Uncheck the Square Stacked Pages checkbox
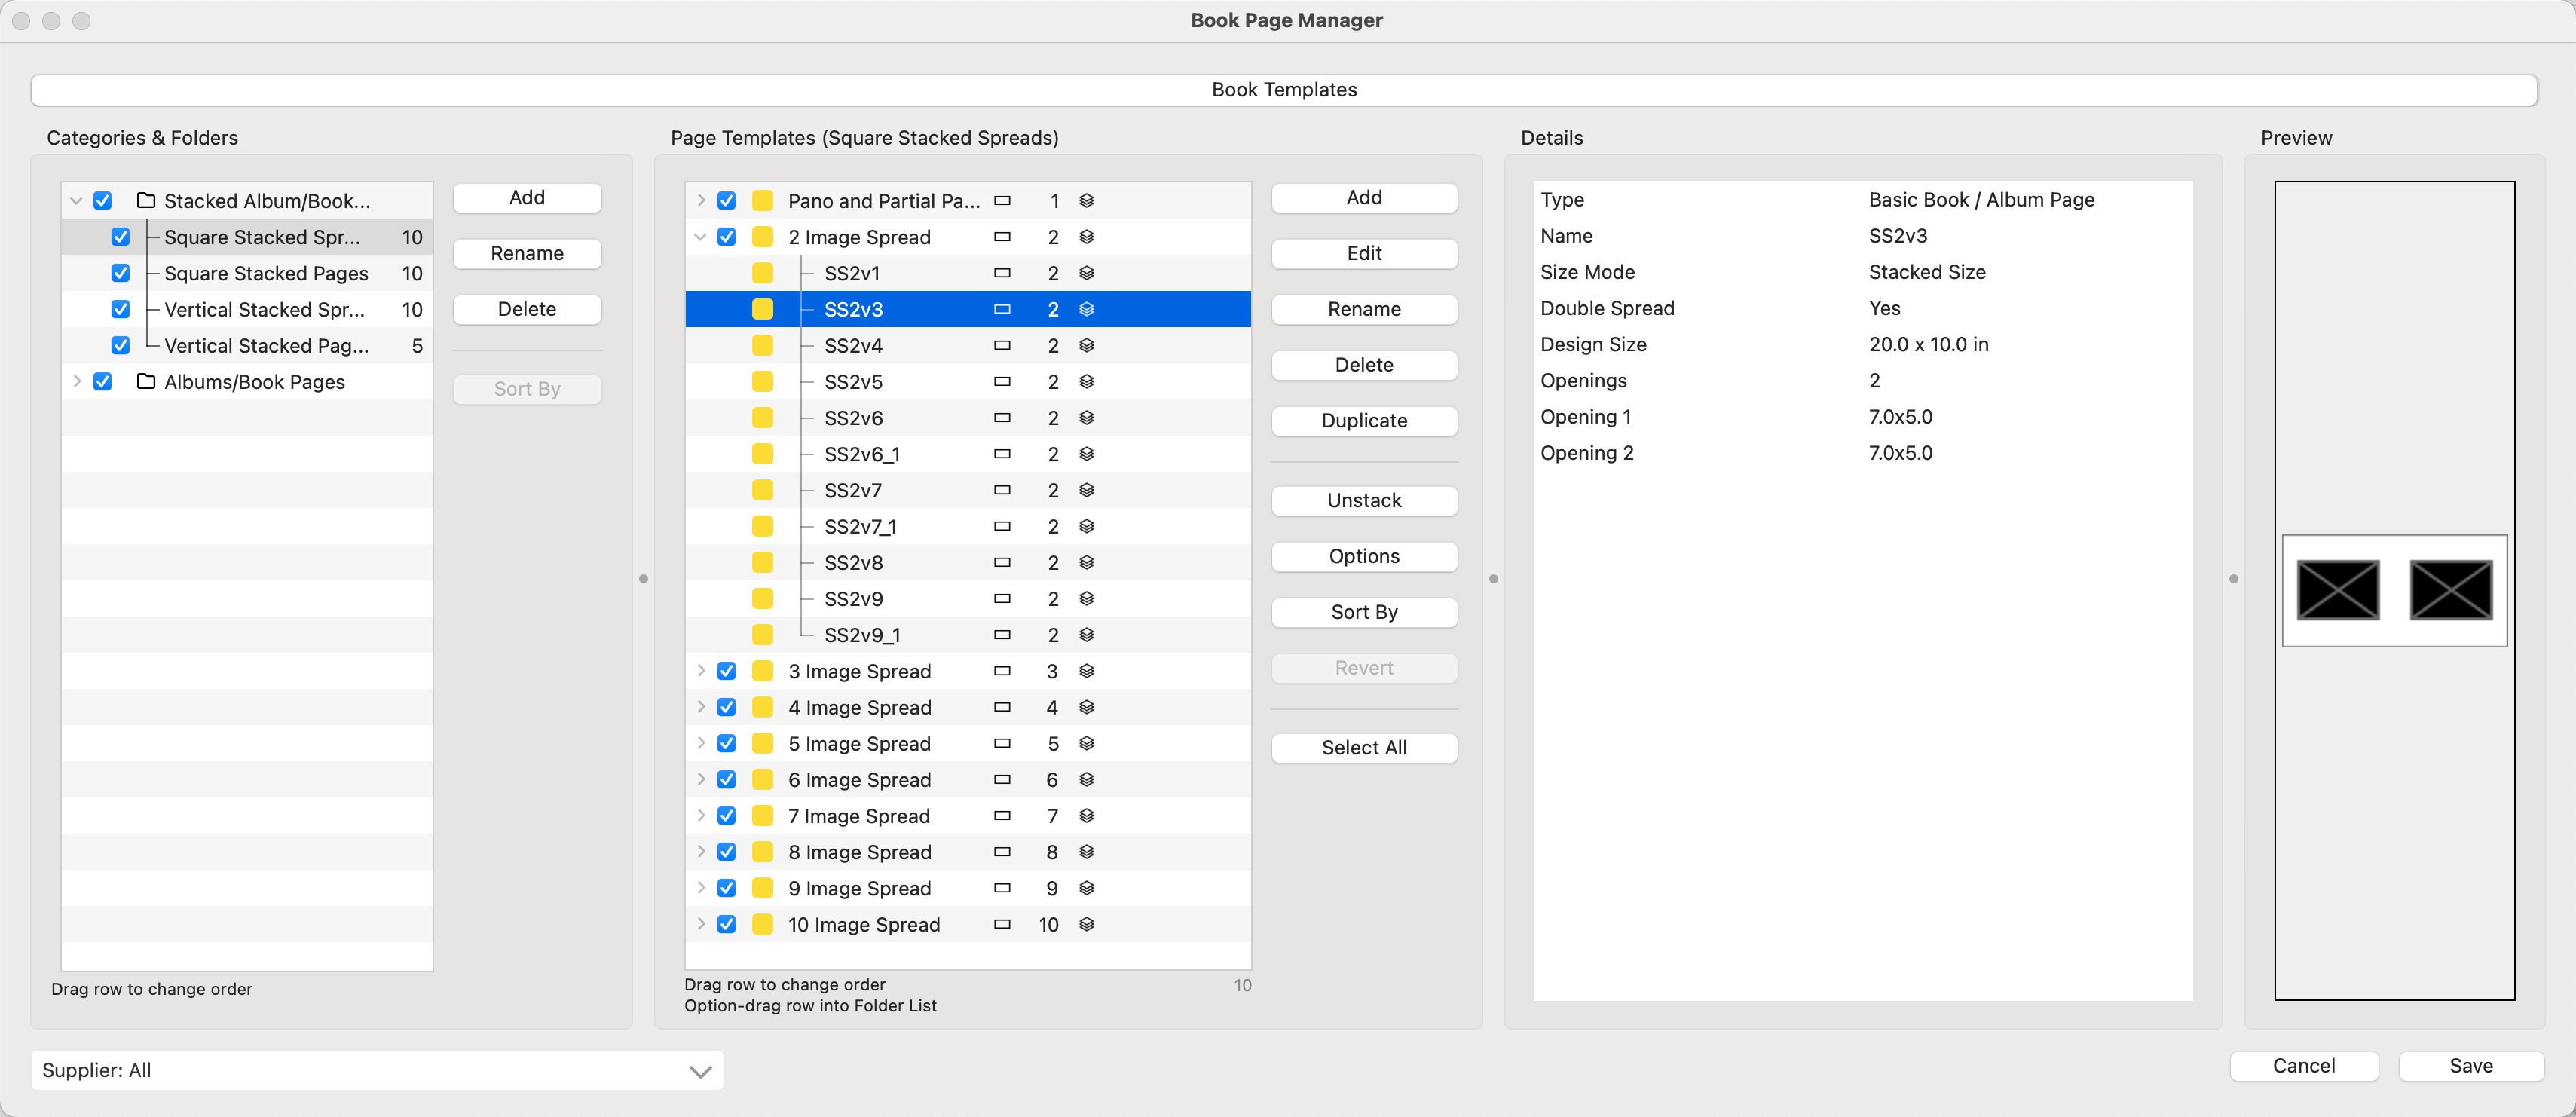Image resolution: width=2576 pixels, height=1117 pixels. coord(120,273)
